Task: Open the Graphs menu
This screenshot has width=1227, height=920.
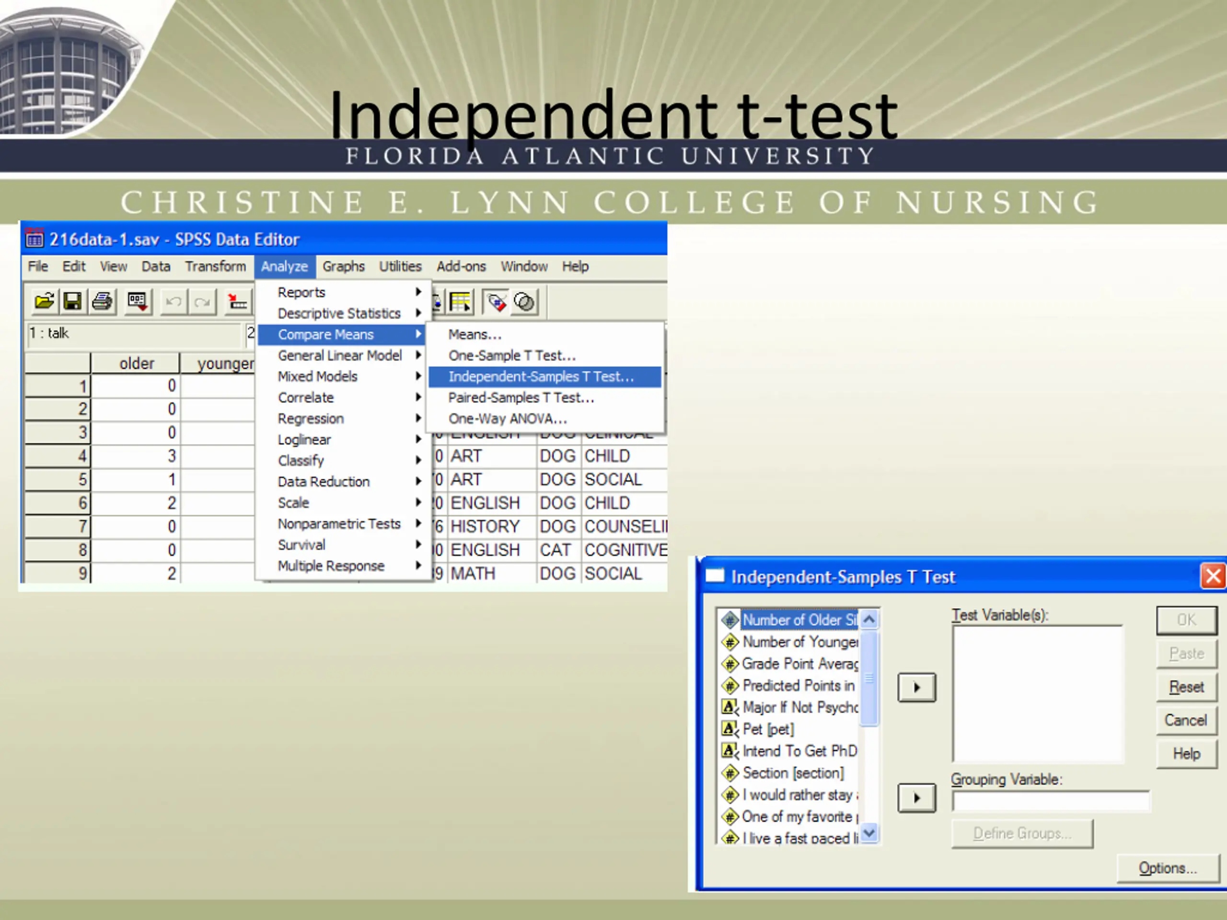Action: point(343,267)
